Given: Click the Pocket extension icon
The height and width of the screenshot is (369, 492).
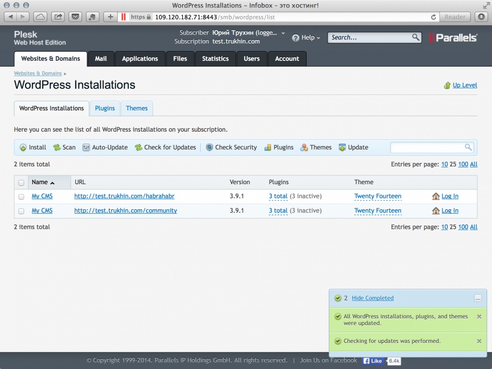Looking at the screenshot, I should pyautogui.click(x=75, y=17).
